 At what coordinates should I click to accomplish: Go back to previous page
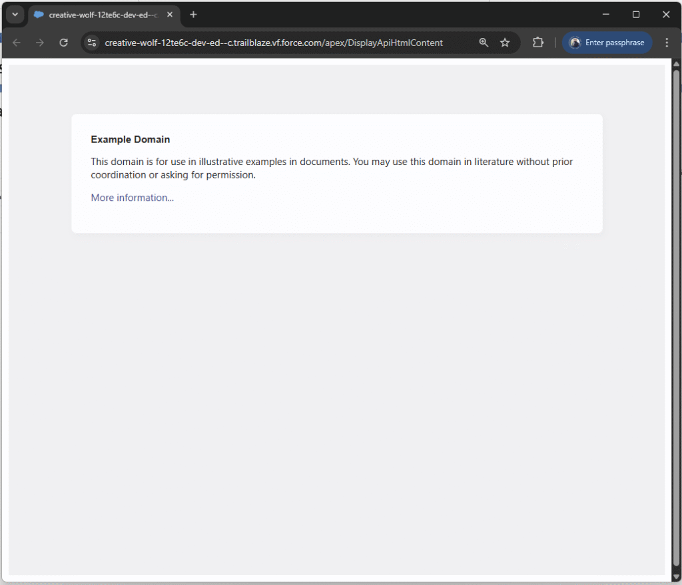coord(17,43)
